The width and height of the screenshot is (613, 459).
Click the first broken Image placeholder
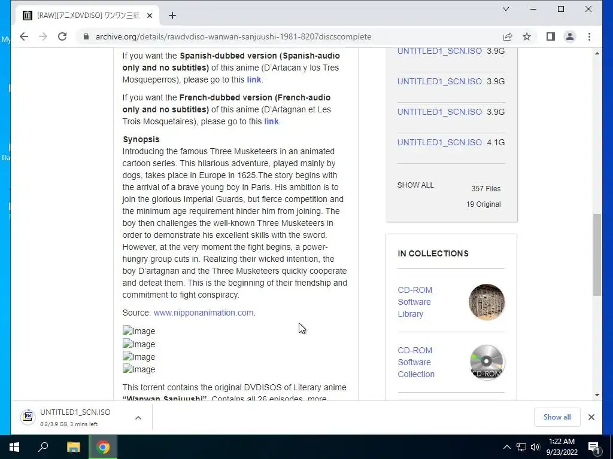pos(139,331)
